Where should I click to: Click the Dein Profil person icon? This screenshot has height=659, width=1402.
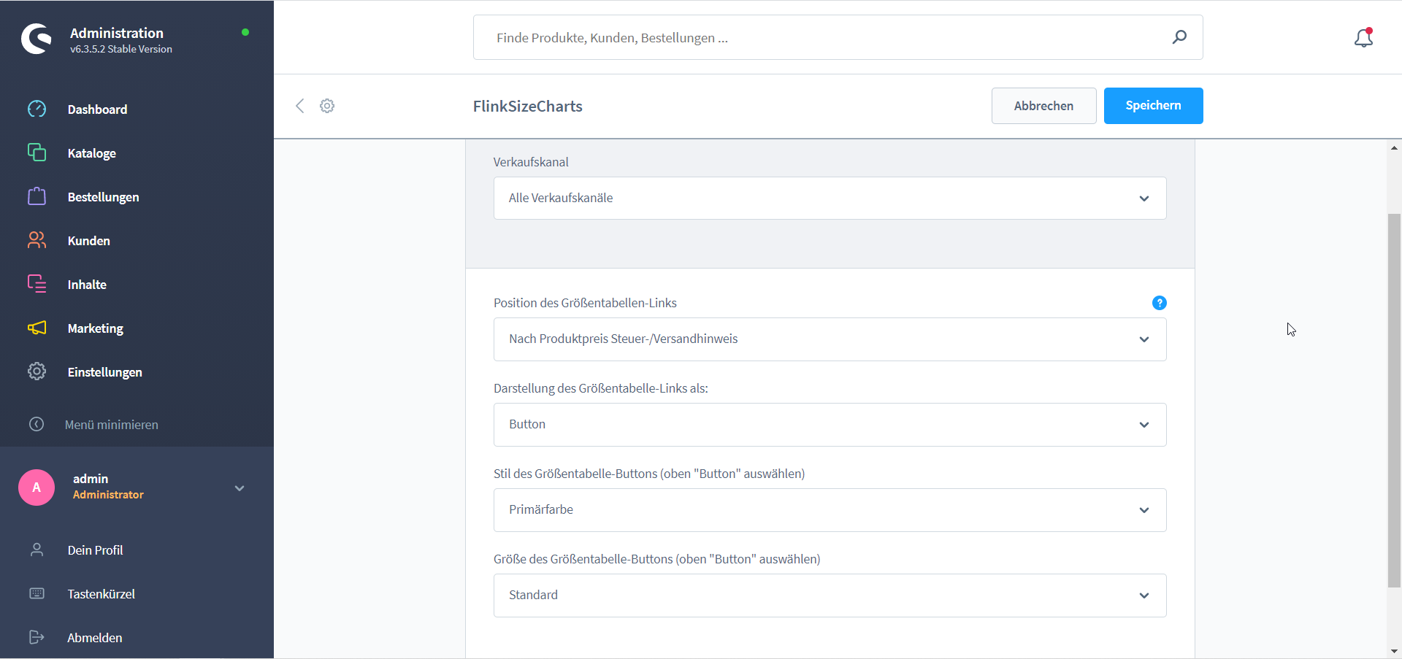pos(37,550)
